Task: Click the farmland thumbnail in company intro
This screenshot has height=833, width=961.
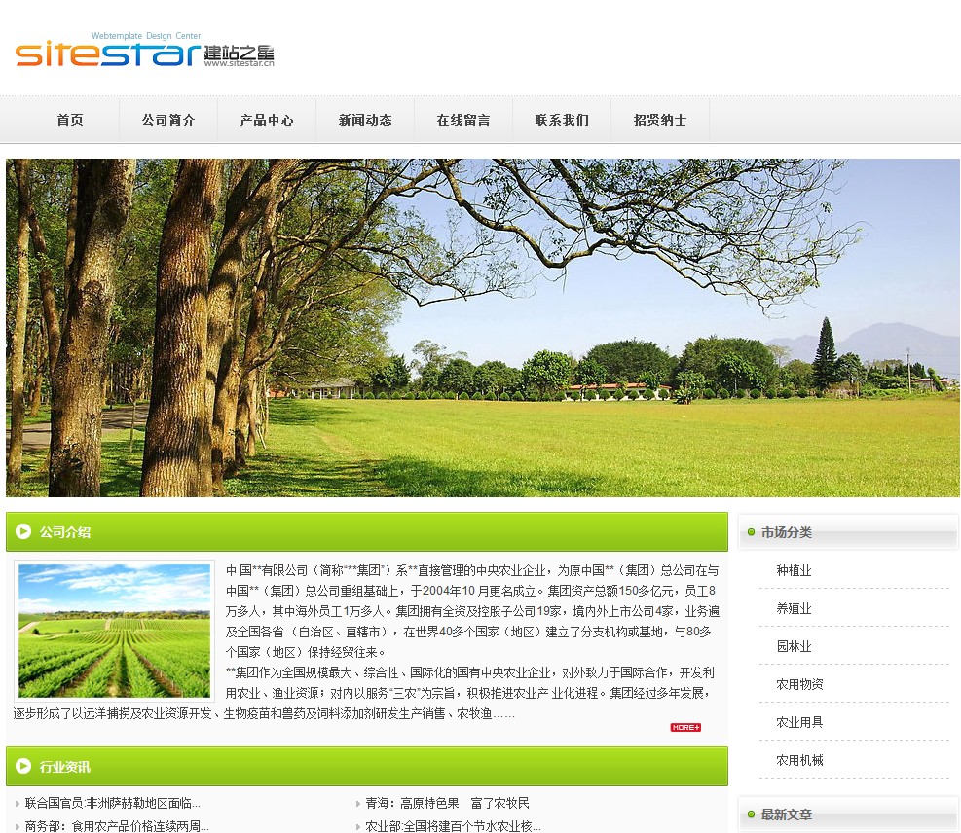Action: click(x=114, y=631)
